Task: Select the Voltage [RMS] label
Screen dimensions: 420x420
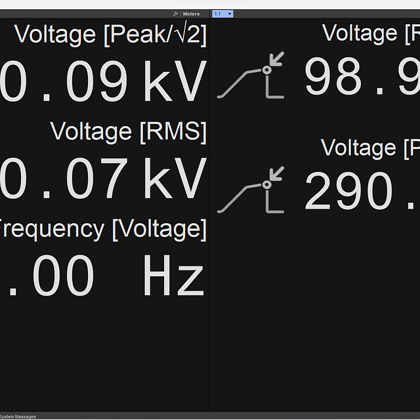Action: pyautogui.click(x=128, y=131)
